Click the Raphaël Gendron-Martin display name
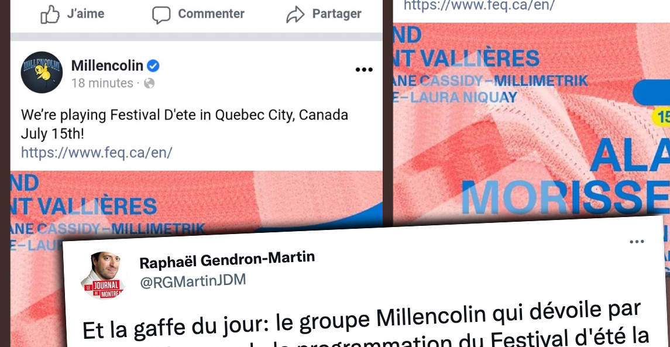This screenshot has height=347, width=670. [x=227, y=259]
